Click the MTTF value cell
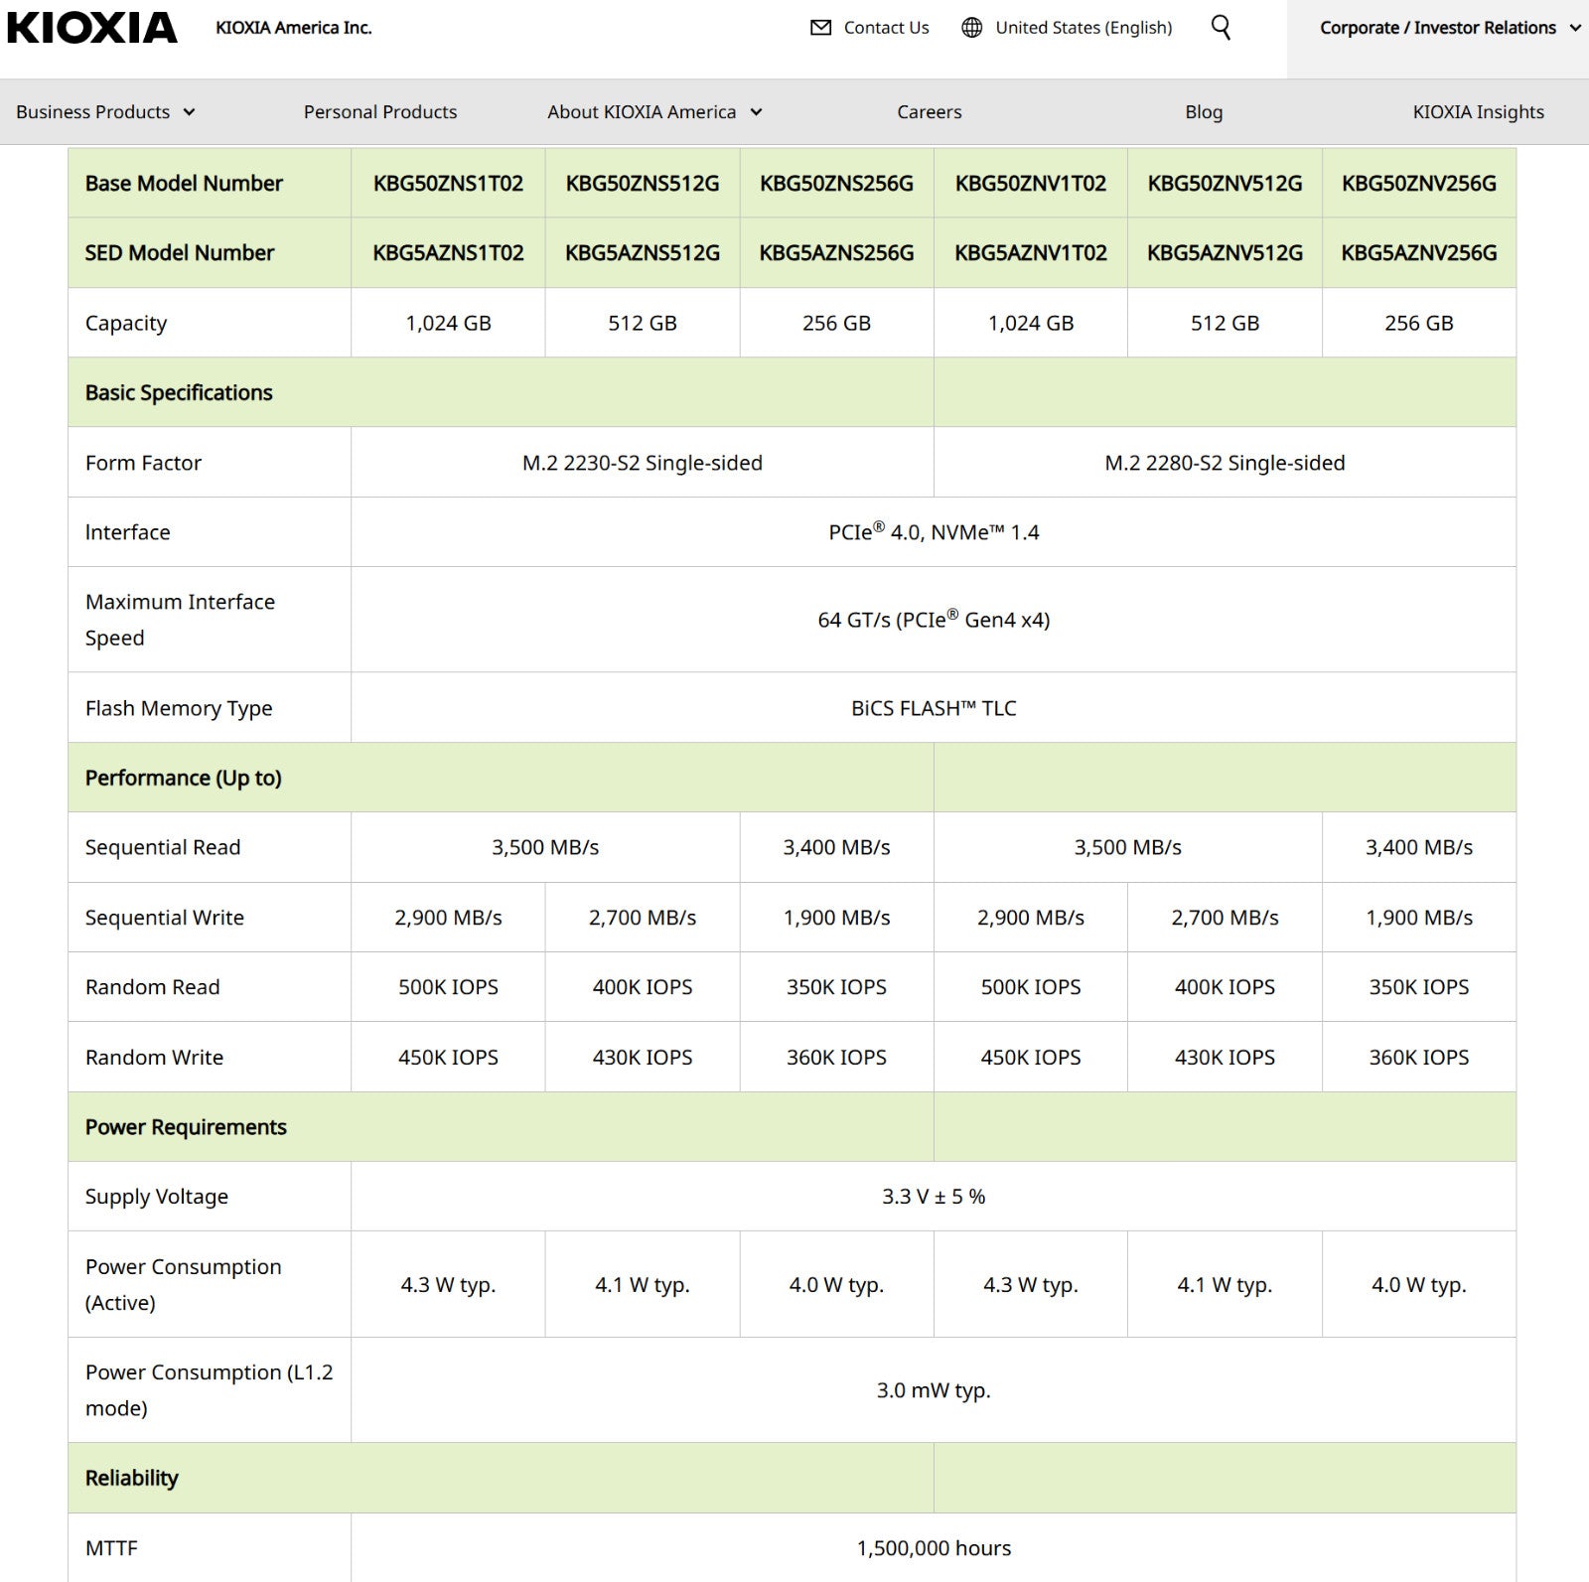This screenshot has width=1589, height=1582. click(x=934, y=1547)
